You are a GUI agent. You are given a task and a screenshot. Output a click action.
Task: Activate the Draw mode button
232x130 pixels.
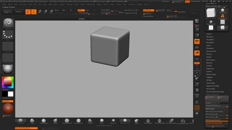click(x=34, y=12)
